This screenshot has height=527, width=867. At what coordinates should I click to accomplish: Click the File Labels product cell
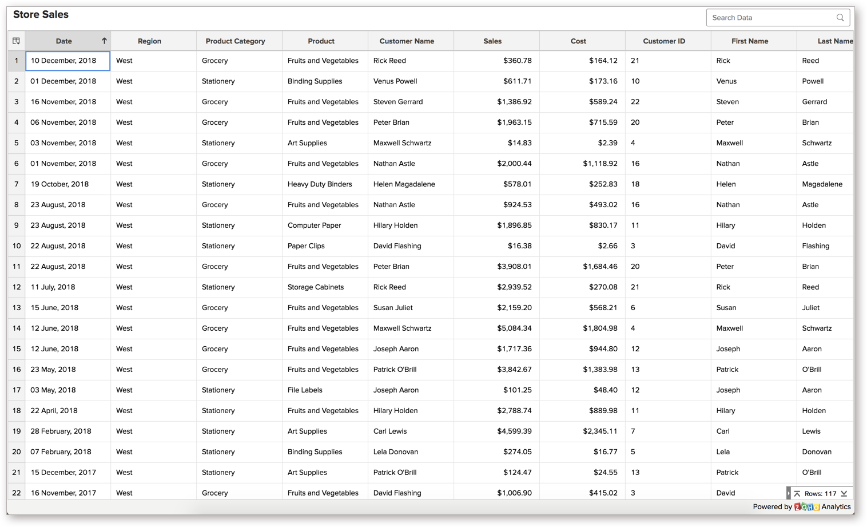coord(325,390)
